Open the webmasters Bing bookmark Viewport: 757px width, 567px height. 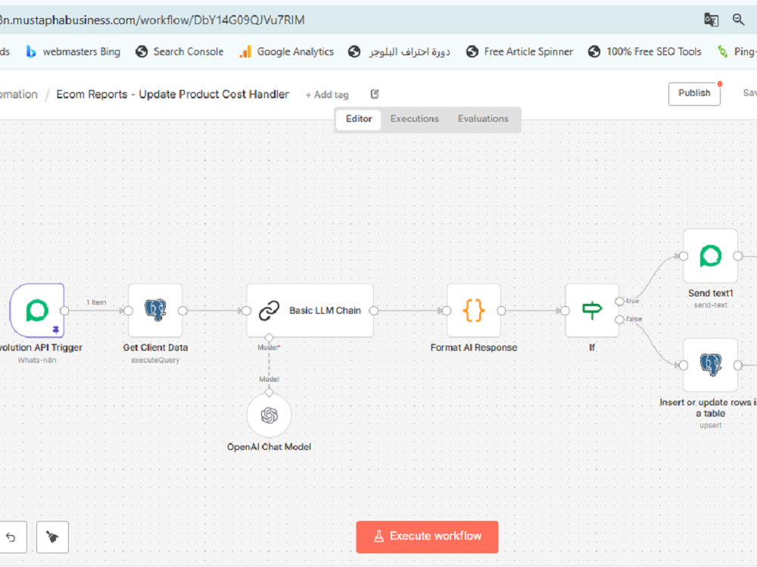tap(73, 51)
